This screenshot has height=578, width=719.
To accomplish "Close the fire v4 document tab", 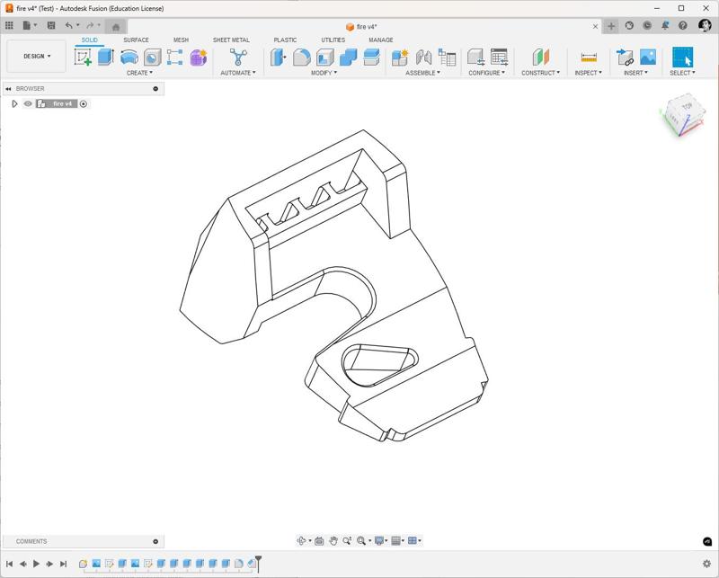I will pyautogui.click(x=595, y=27).
